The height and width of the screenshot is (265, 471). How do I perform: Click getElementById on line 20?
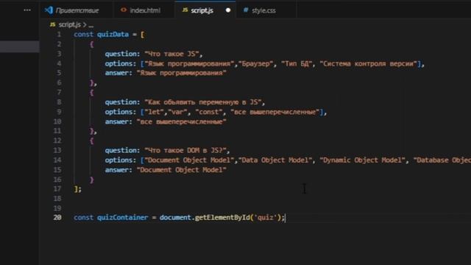click(x=222, y=218)
